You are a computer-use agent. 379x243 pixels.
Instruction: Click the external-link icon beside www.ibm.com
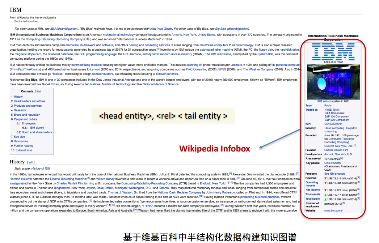tap(342, 211)
